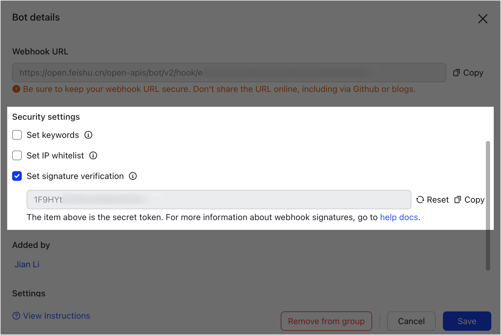The height and width of the screenshot is (335, 501).
Task: Click the Webhook URL label
Action: [x=40, y=52]
